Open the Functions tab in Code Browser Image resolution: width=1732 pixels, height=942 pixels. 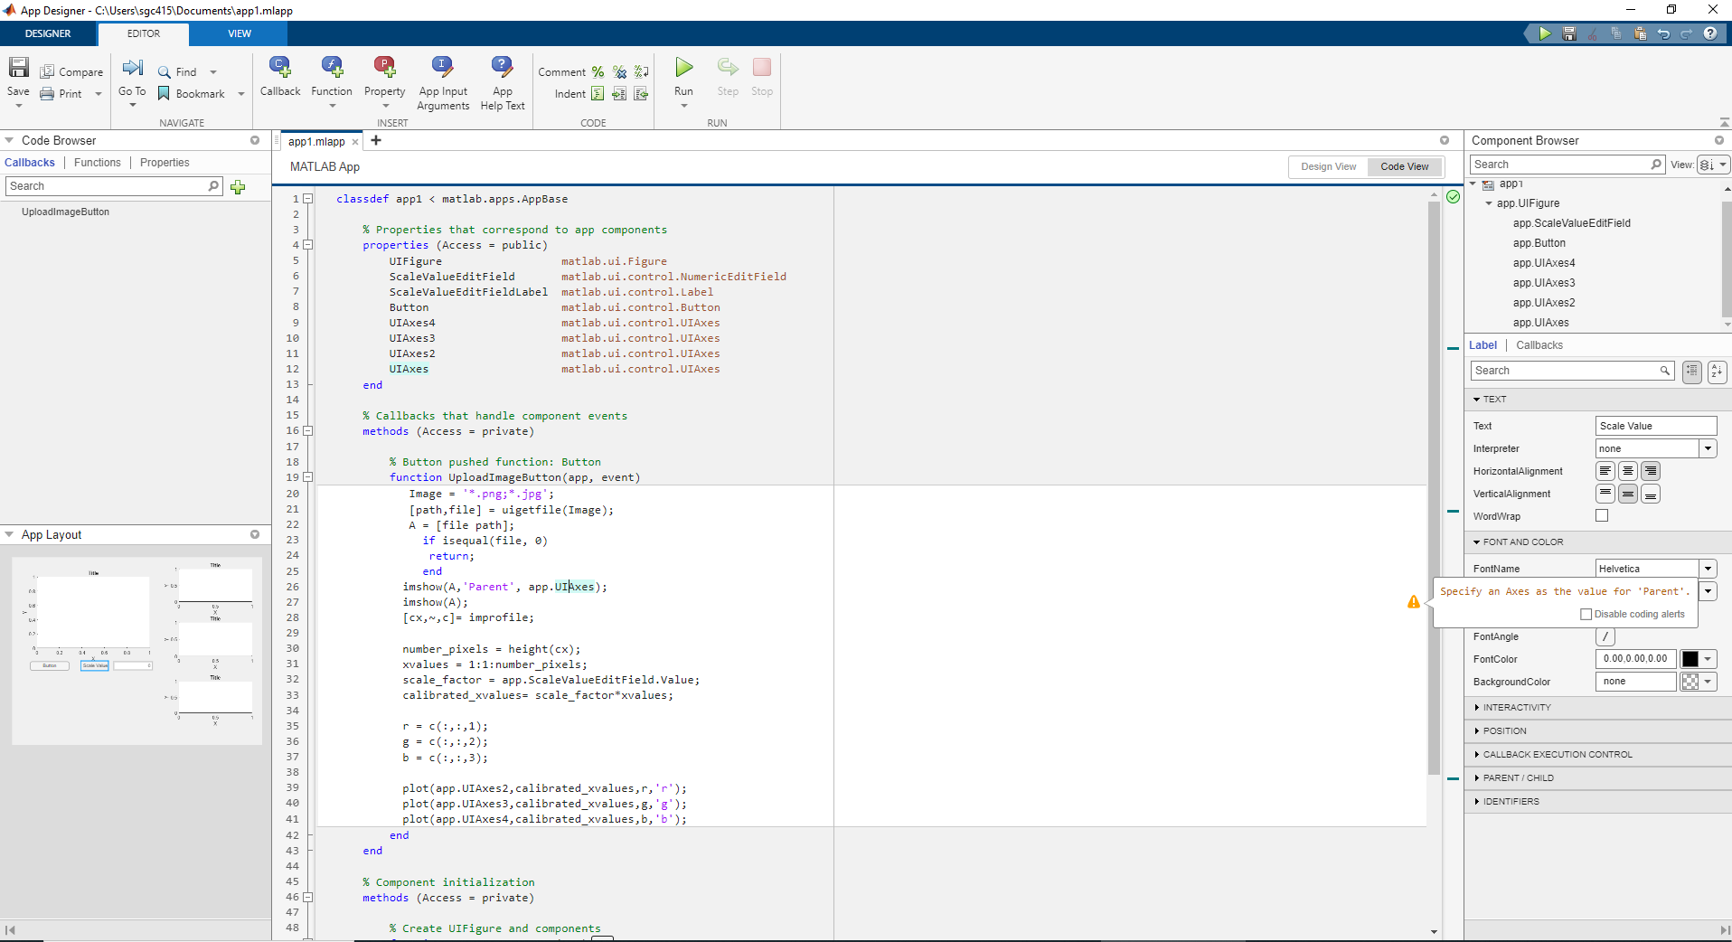[97, 163]
